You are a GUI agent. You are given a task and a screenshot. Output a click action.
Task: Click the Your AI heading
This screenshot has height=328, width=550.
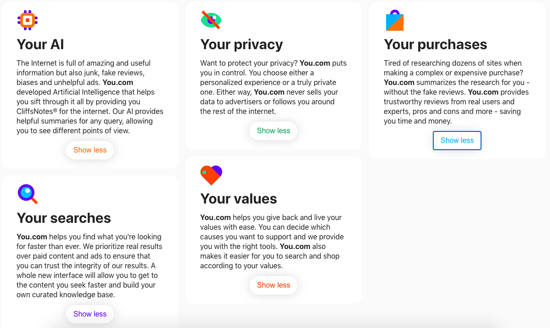40,45
